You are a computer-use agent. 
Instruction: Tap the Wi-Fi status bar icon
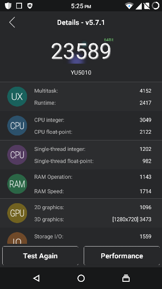click(129, 6)
